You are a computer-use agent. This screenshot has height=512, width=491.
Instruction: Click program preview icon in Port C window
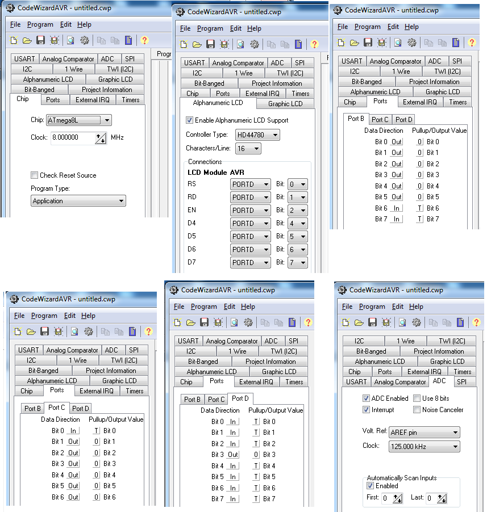pyautogui.click(x=74, y=331)
